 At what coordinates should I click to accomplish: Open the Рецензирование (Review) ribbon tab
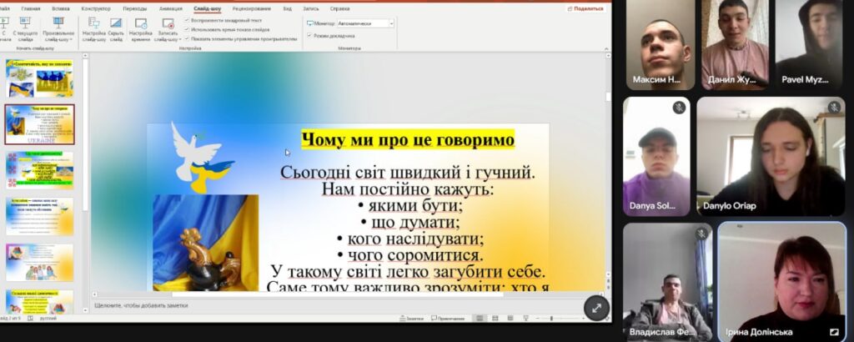[251, 8]
